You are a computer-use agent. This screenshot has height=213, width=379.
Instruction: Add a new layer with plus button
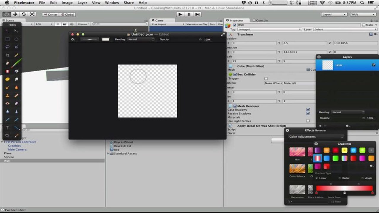pos(320,126)
